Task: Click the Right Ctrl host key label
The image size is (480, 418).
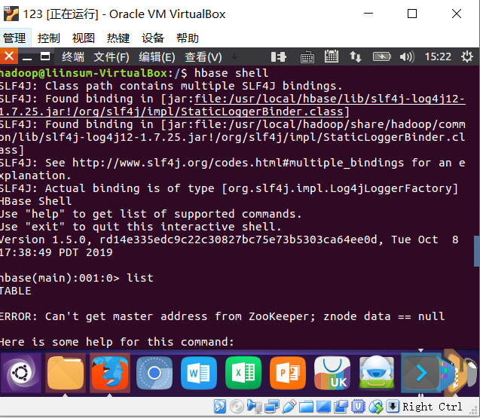Action: [x=432, y=407]
